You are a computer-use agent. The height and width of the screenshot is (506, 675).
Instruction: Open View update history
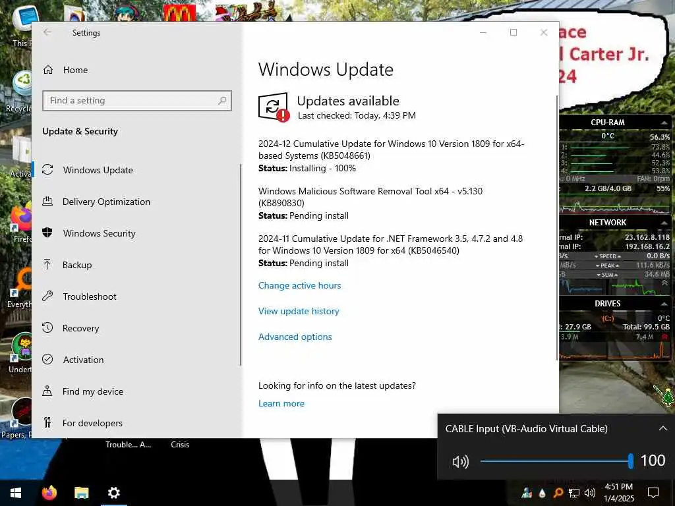299,311
